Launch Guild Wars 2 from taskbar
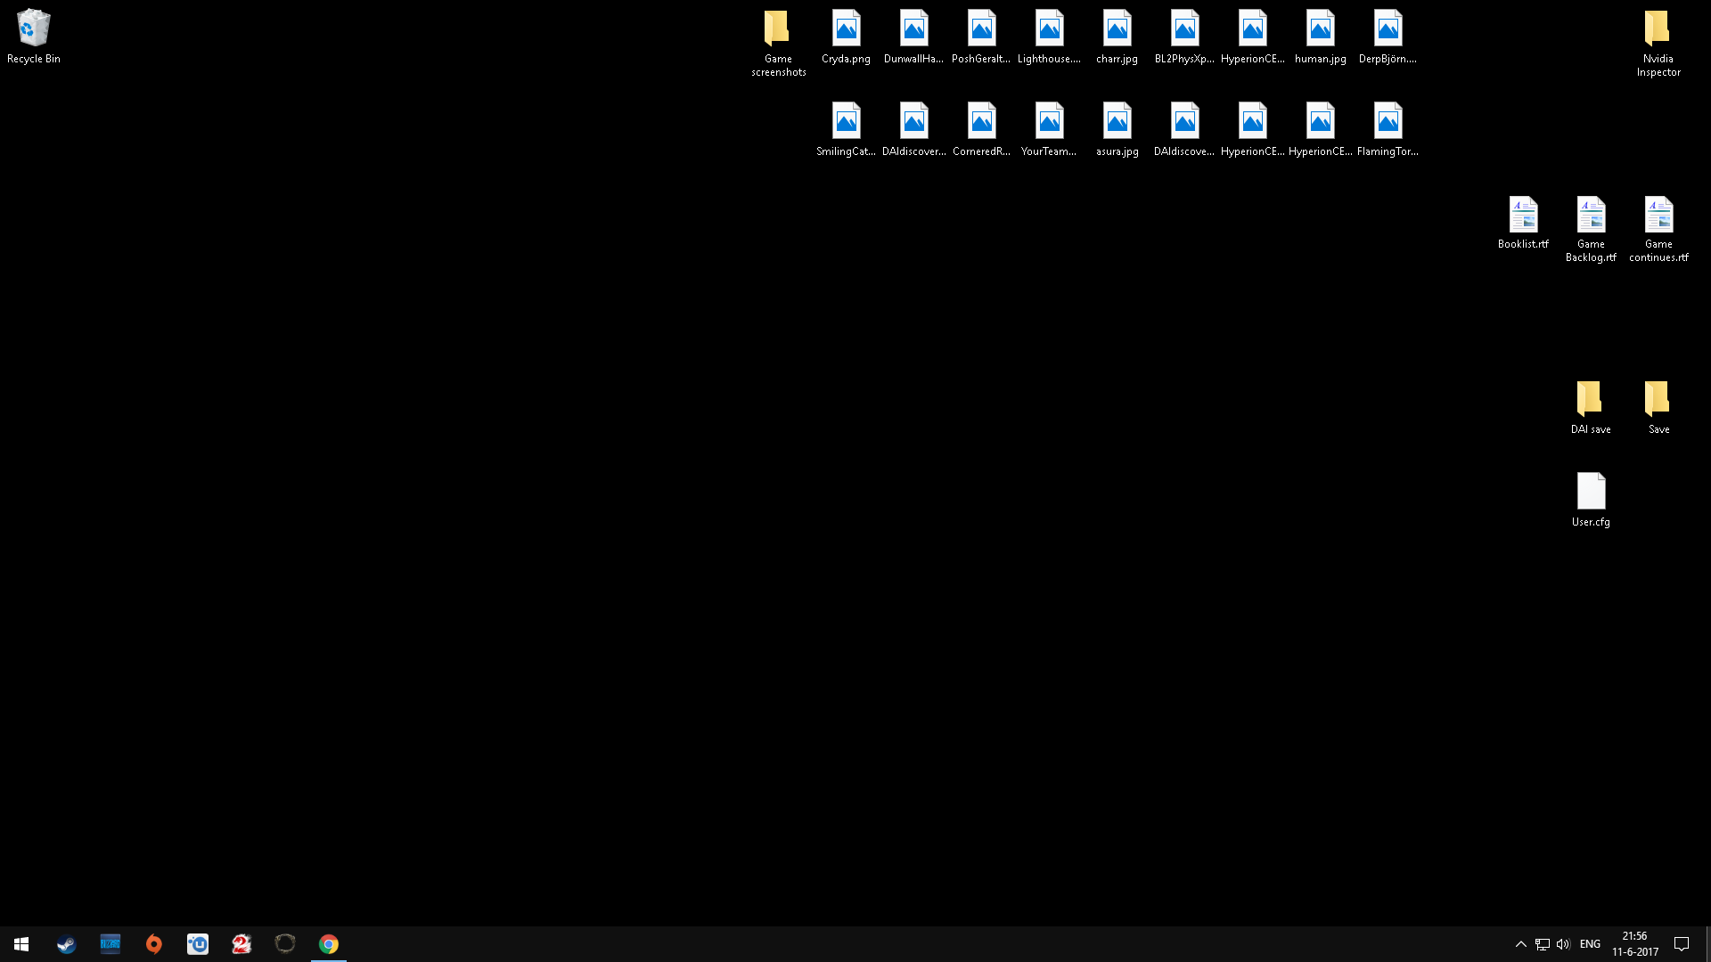The height and width of the screenshot is (962, 1711). coord(242,944)
